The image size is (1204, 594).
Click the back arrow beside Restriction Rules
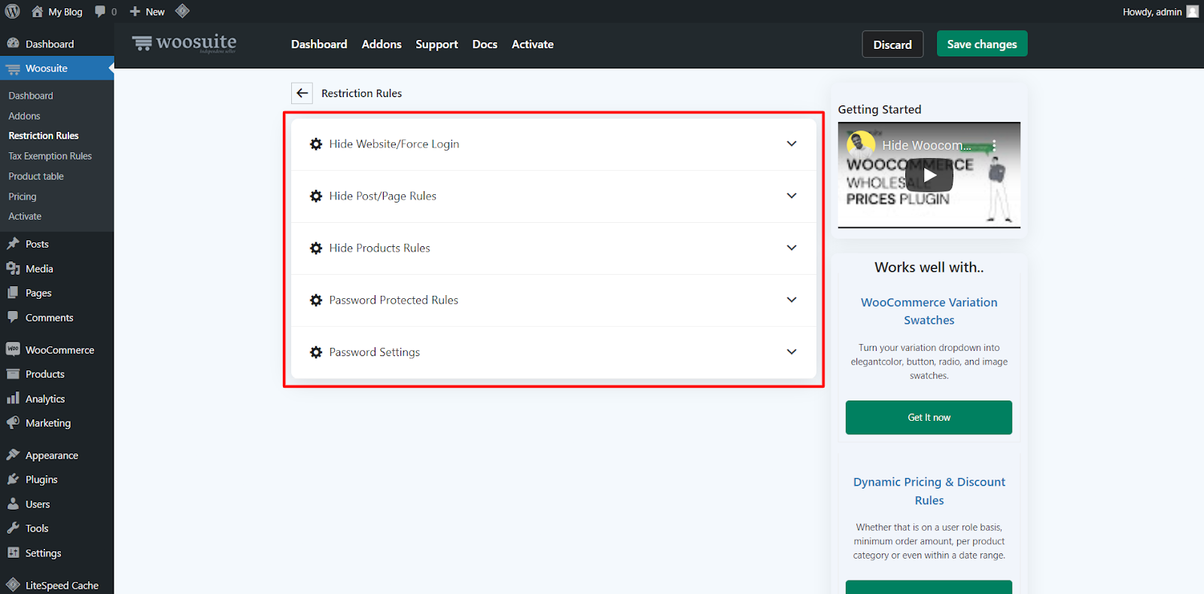pyautogui.click(x=303, y=93)
